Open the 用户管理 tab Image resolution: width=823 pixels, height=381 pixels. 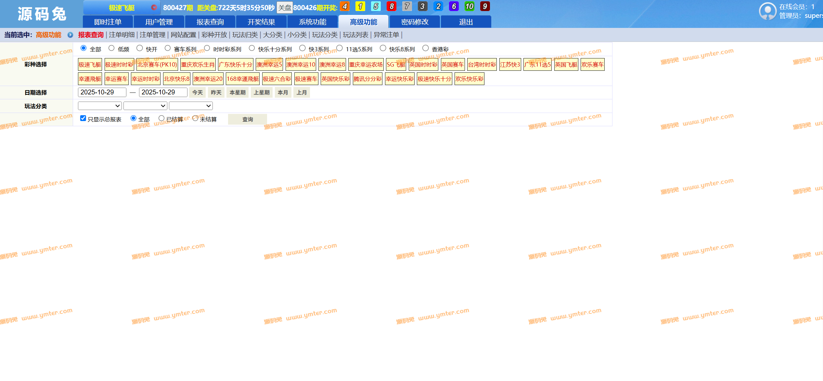pos(159,22)
